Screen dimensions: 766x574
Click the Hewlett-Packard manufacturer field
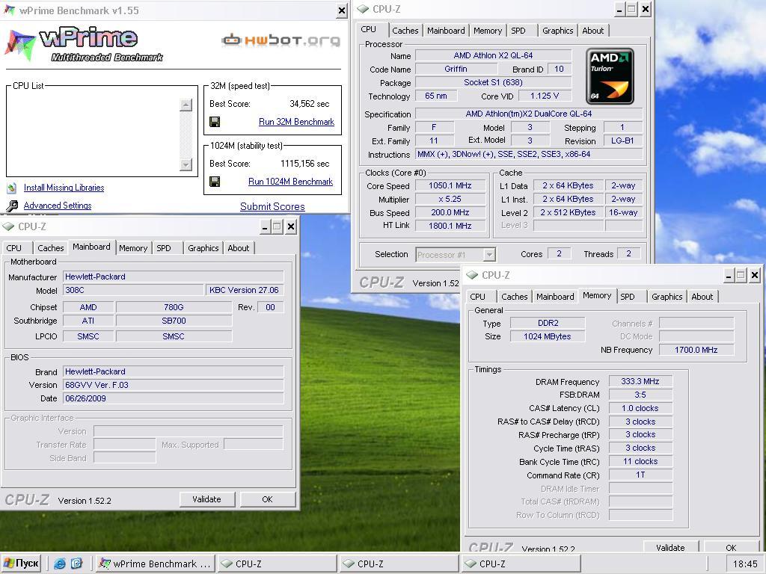click(x=174, y=277)
